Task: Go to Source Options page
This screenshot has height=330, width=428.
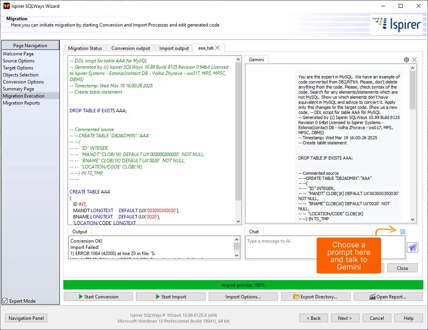Action: [18, 61]
